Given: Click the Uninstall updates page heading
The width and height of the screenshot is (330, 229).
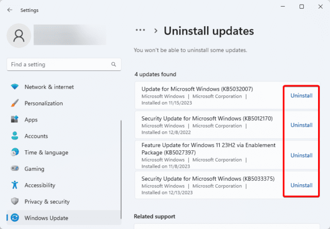Looking at the screenshot, I should (x=209, y=31).
